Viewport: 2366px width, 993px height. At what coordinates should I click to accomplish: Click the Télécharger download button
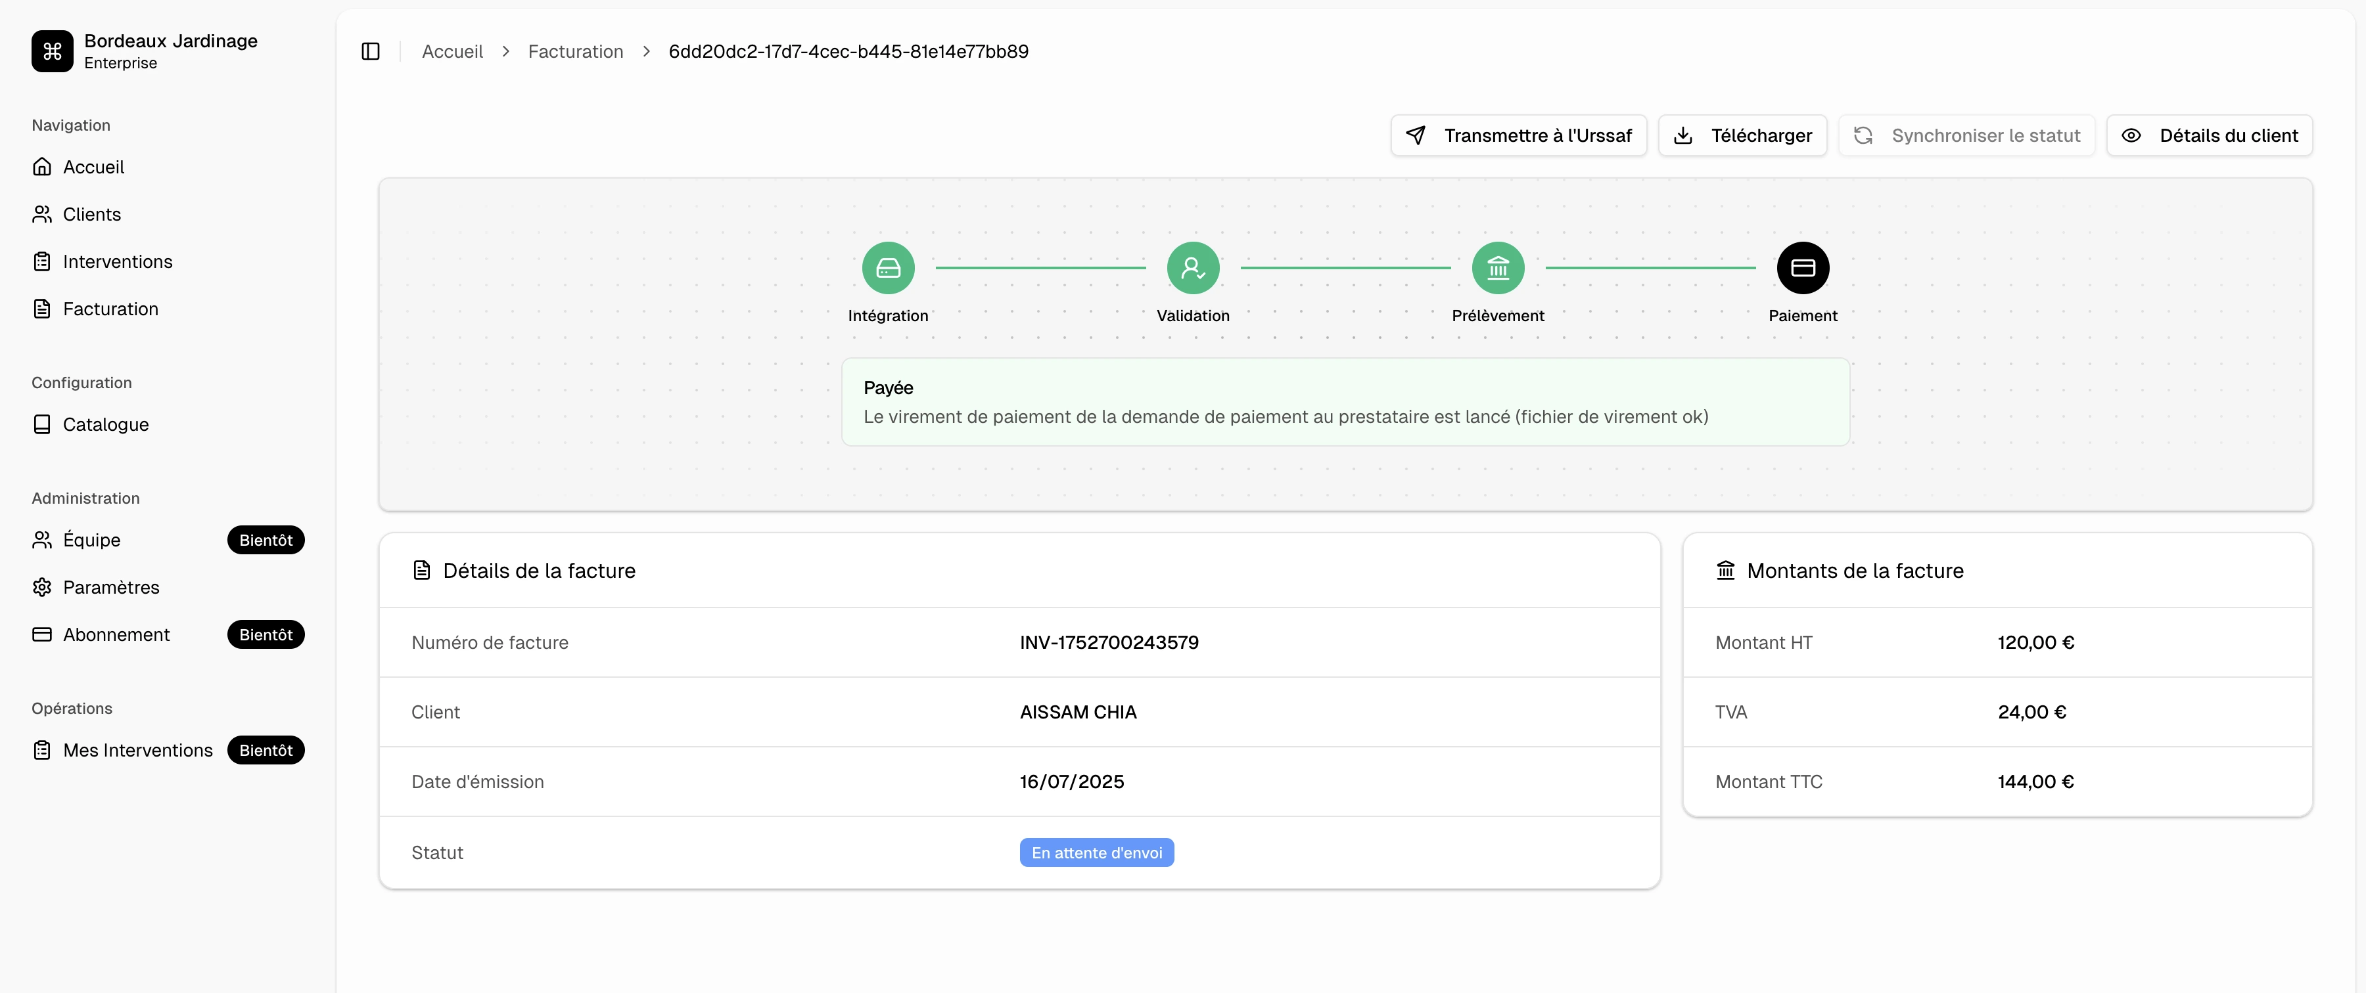tap(1742, 135)
